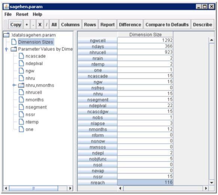Click the document icon next to nssr
This screenshot has height=195, width=218.
tap(21, 115)
